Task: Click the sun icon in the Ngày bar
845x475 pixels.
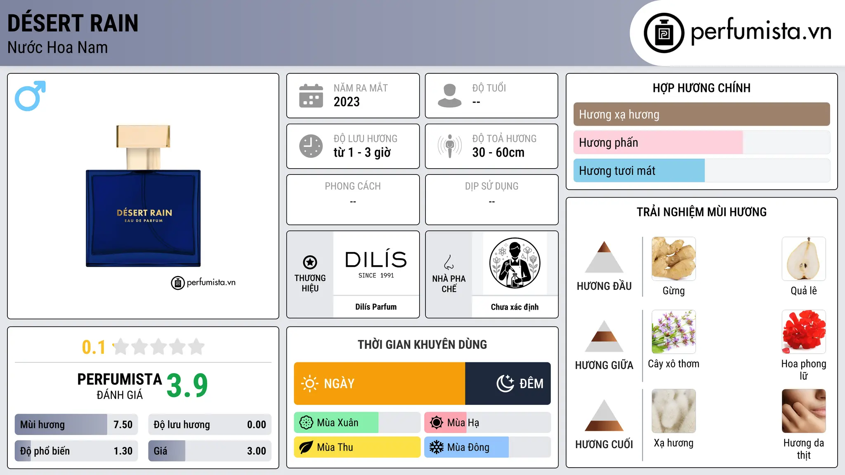Action: click(x=309, y=383)
